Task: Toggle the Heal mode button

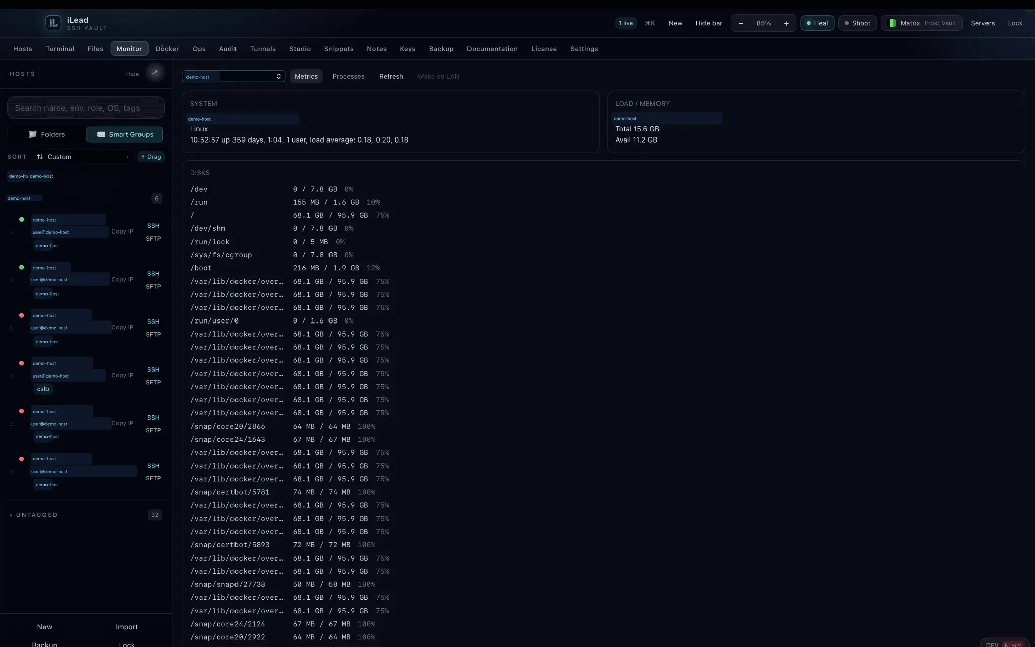Action: click(817, 23)
